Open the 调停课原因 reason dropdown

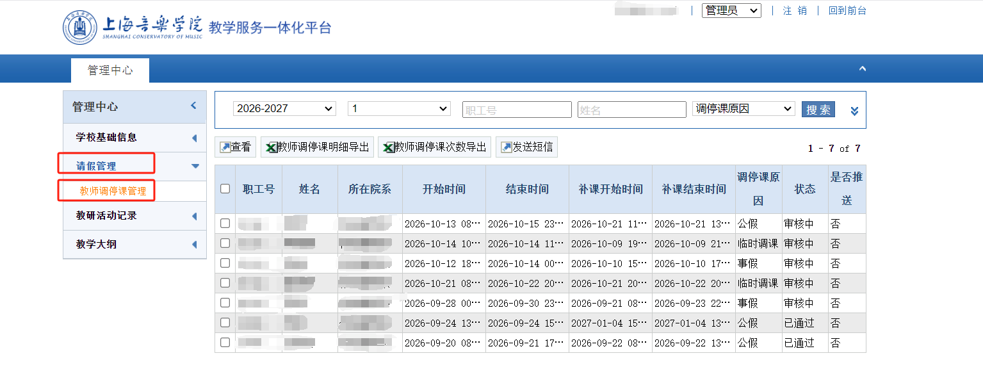coord(743,109)
